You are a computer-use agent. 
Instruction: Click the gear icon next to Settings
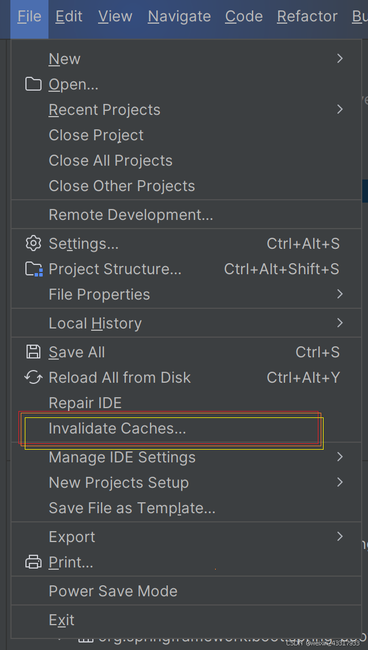coord(33,244)
